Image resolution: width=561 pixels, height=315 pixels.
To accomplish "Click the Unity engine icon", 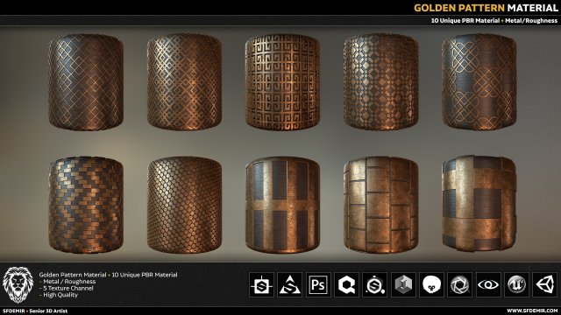I will click(545, 284).
